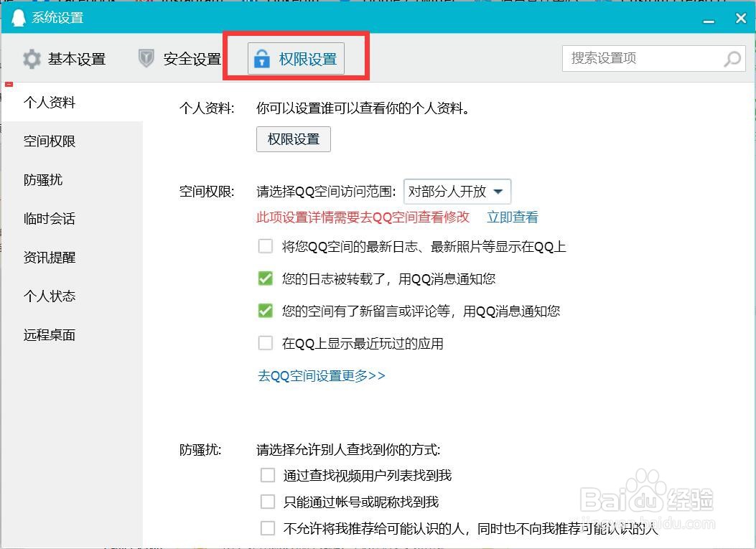Image resolution: width=756 pixels, height=549 pixels.
Task: Click the shield icon for 安全设置
Action: (146, 58)
